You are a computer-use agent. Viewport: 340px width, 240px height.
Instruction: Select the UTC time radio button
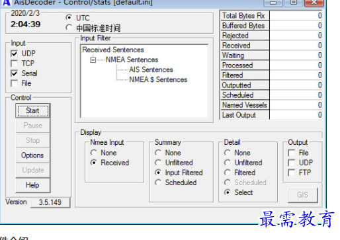69,18
